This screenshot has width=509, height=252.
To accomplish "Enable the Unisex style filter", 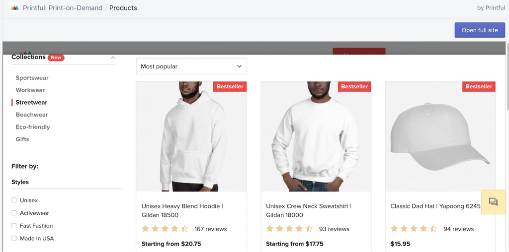I will tap(14, 200).
